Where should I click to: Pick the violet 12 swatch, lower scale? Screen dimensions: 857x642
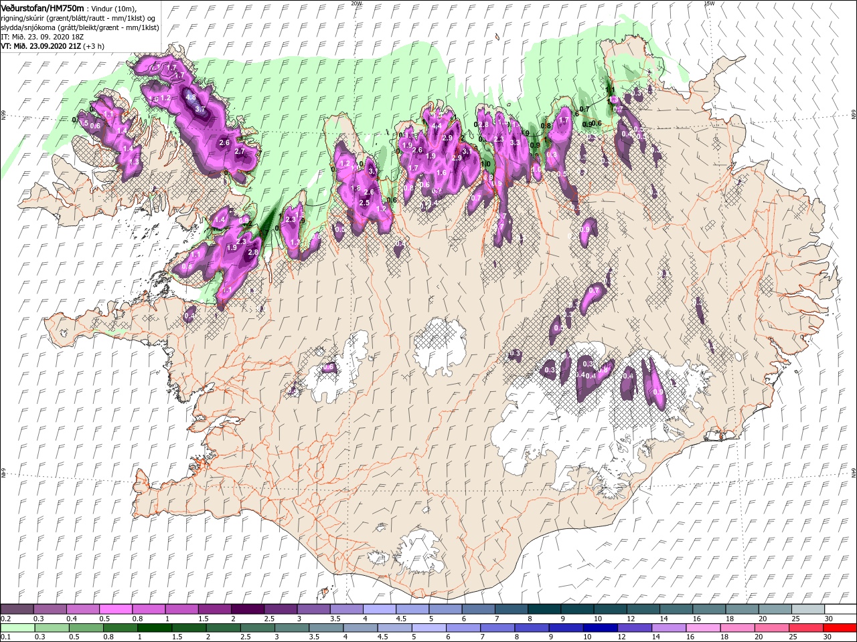coord(634,628)
